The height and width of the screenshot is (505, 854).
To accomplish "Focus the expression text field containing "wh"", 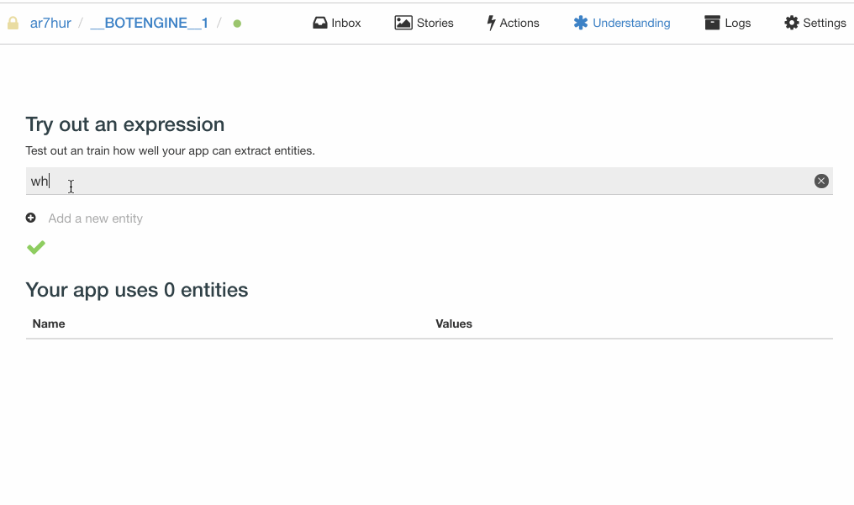I will [x=420, y=181].
